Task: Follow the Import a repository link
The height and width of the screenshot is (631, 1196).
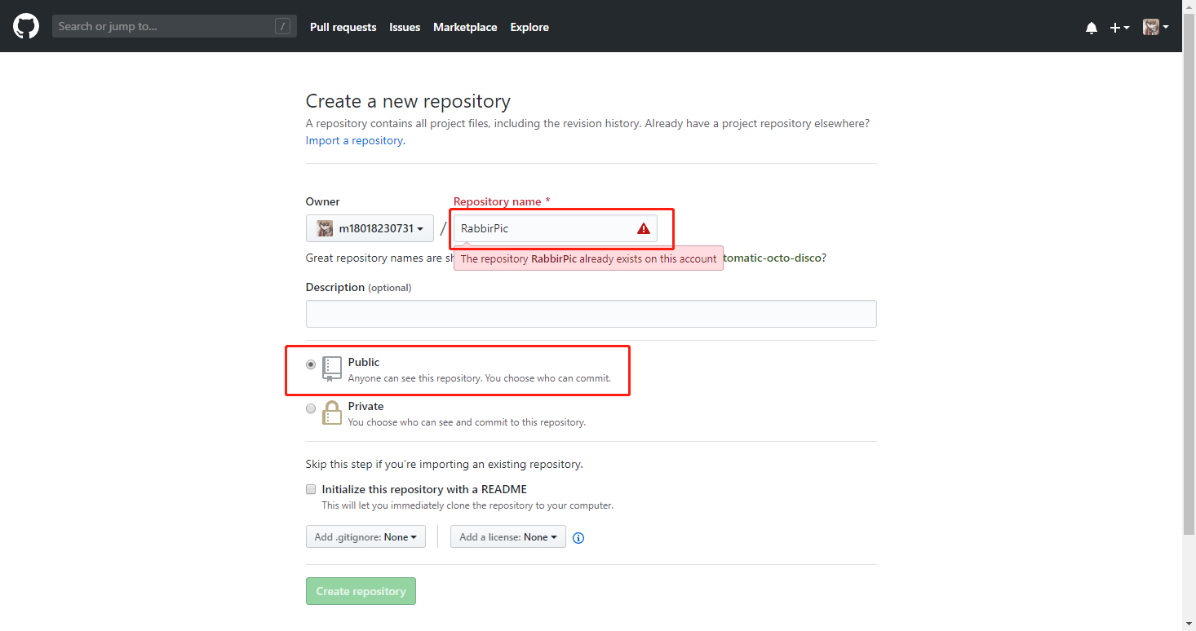Action: tap(354, 140)
